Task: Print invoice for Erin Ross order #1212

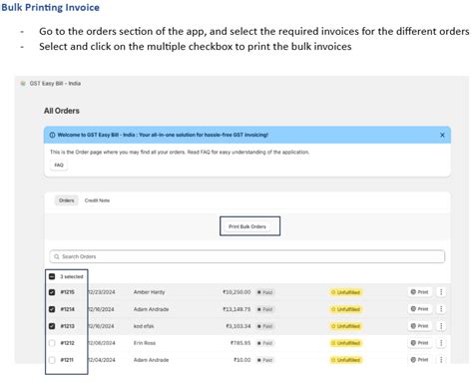Action: (x=420, y=343)
